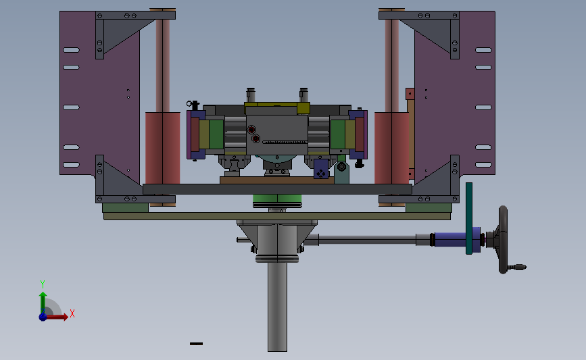Select the blue sleeve on the crank shaft
586x360 pixels.
pos(451,240)
